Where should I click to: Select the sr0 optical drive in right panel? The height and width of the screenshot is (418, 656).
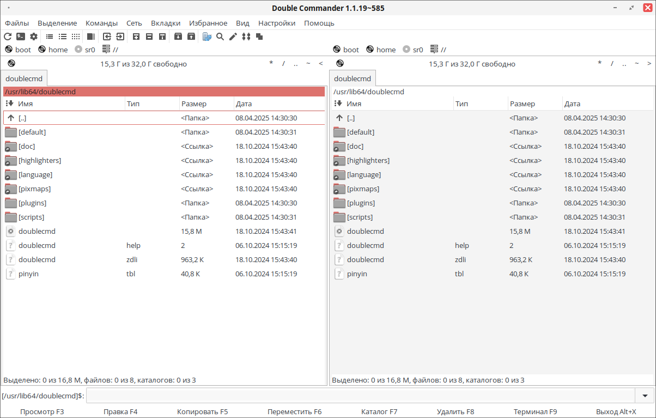[413, 50]
